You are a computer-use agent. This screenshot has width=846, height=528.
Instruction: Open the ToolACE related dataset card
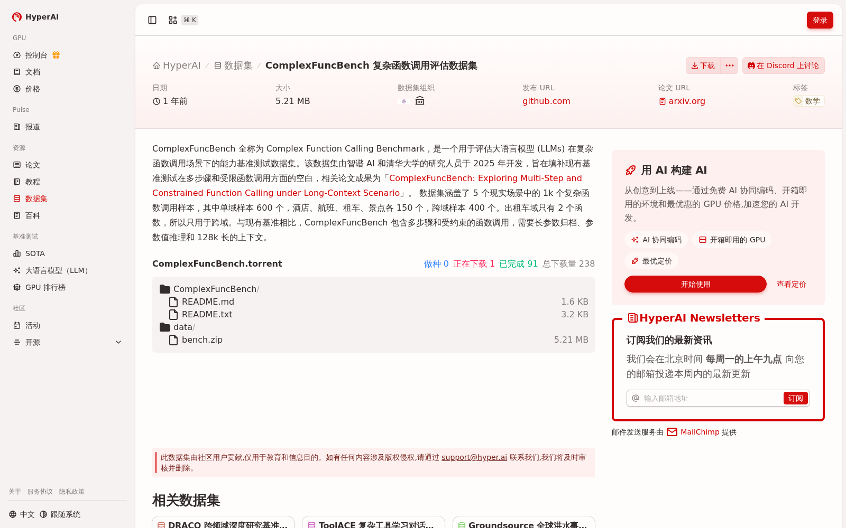click(373, 522)
